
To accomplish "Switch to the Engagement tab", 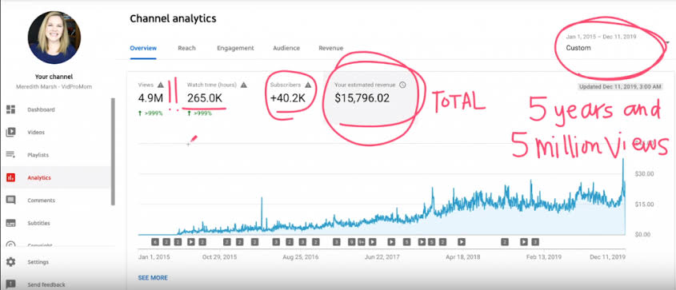I will pyautogui.click(x=235, y=48).
